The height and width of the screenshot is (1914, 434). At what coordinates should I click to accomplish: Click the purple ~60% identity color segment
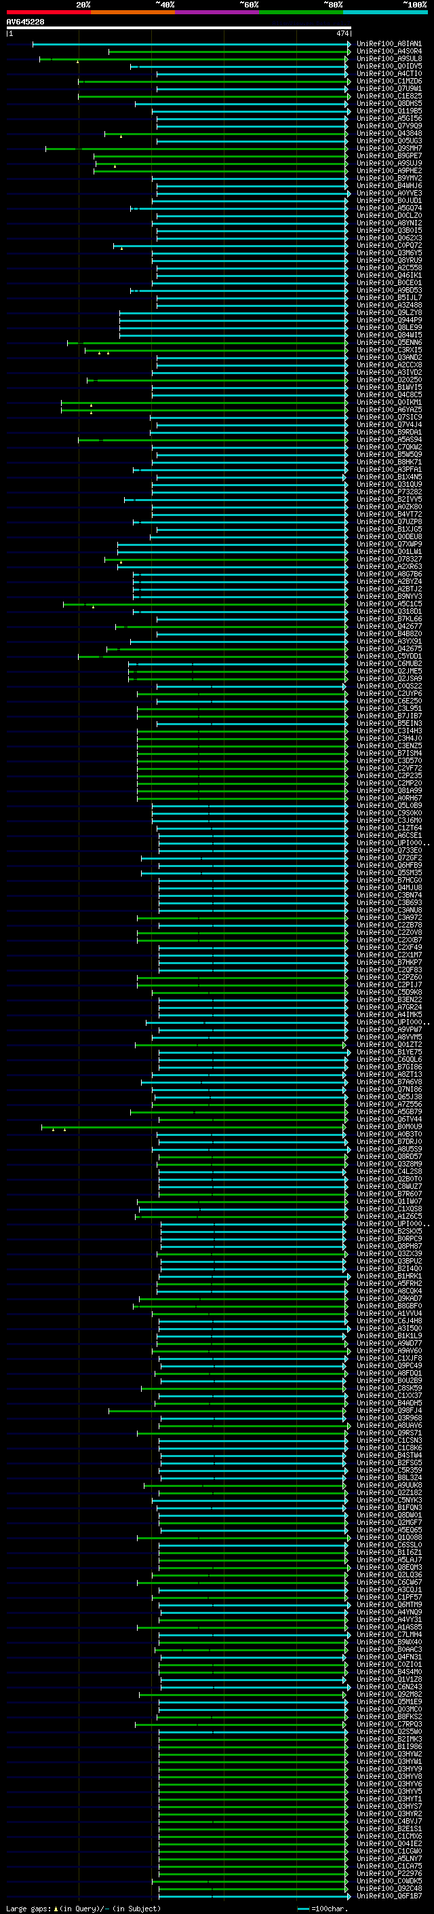[216, 12]
